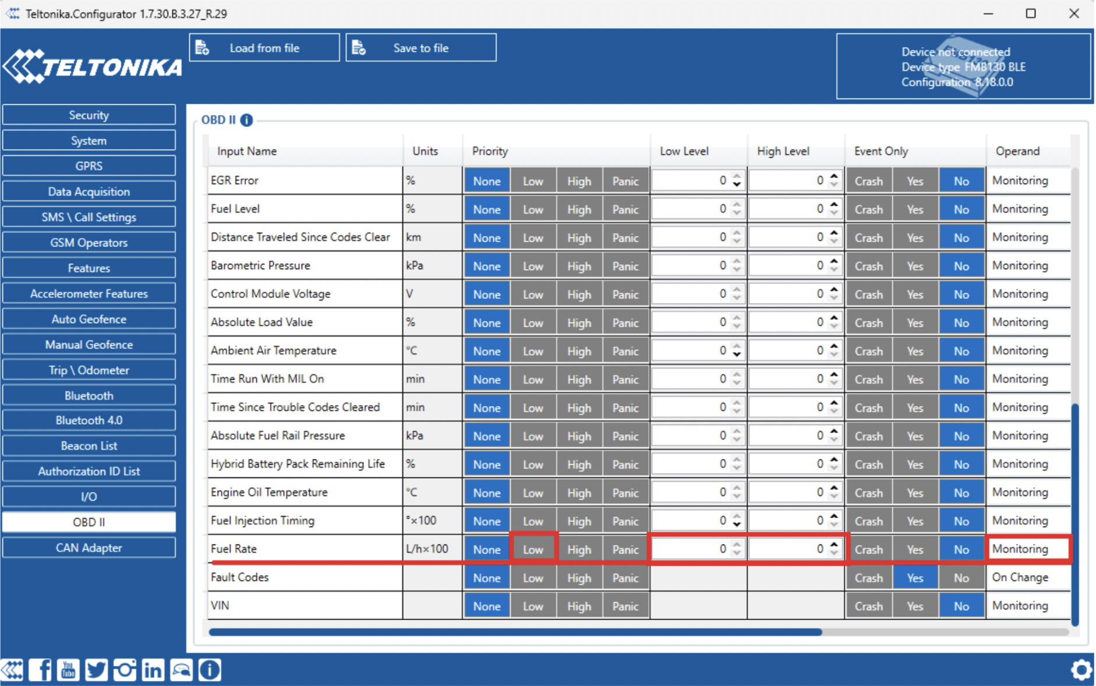Open the Data Acquisition section

(89, 192)
